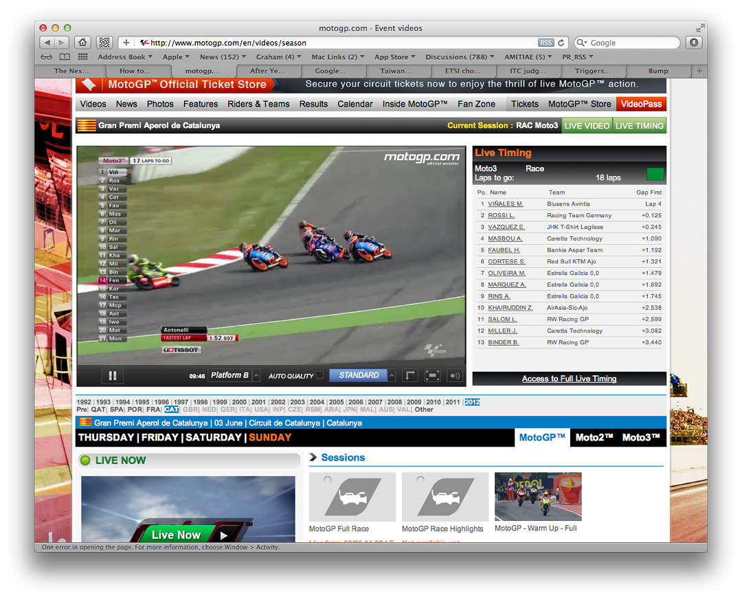
Task: Switch to the Taiwan... browser tab
Action: tap(396, 71)
